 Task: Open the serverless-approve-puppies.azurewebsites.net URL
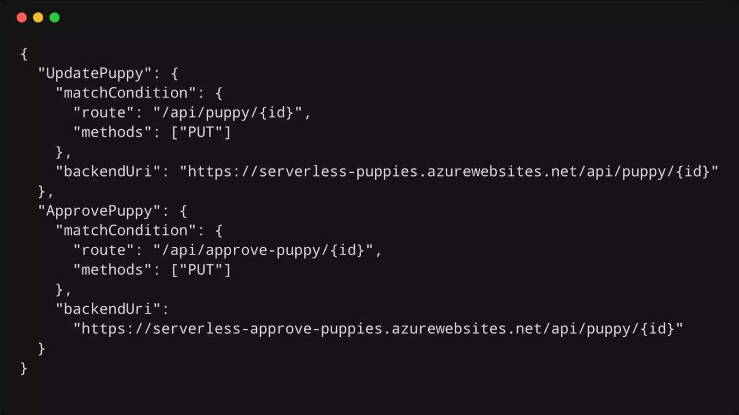coord(378,329)
